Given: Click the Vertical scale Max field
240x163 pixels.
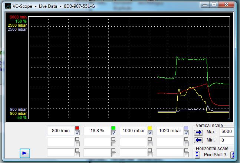Looking at the screenshot, I should click(x=226, y=132).
